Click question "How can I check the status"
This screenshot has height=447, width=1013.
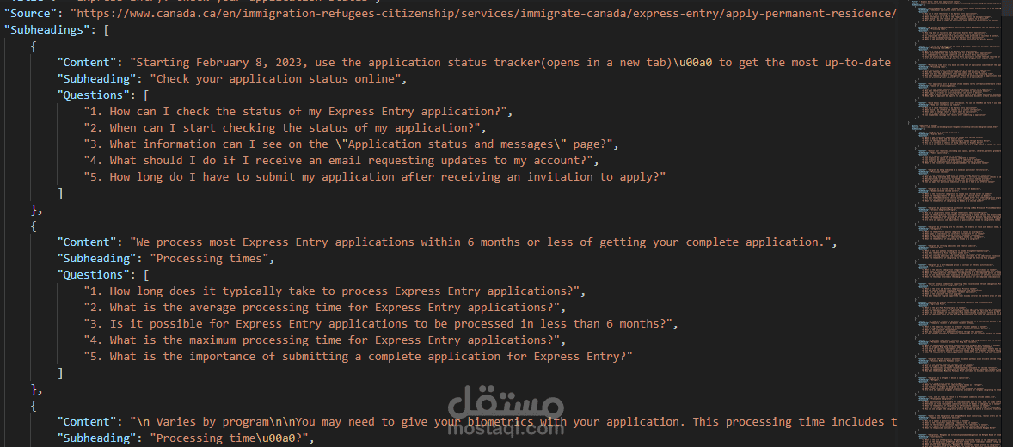(298, 112)
